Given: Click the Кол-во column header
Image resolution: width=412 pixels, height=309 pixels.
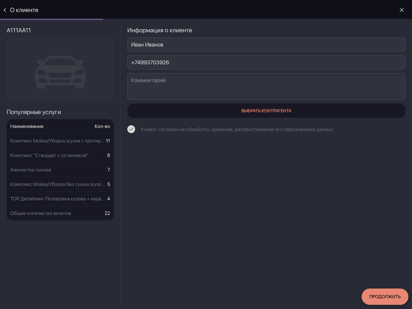Looking at the screenshot, I should 102,126.
